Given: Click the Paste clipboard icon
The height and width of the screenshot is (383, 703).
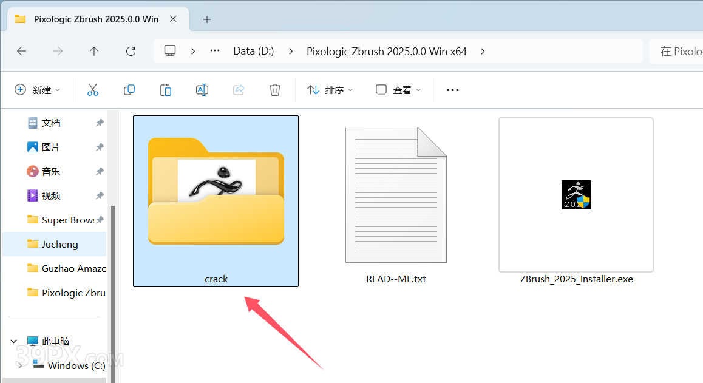Looking at the screenshot, I should click(166, 90).
